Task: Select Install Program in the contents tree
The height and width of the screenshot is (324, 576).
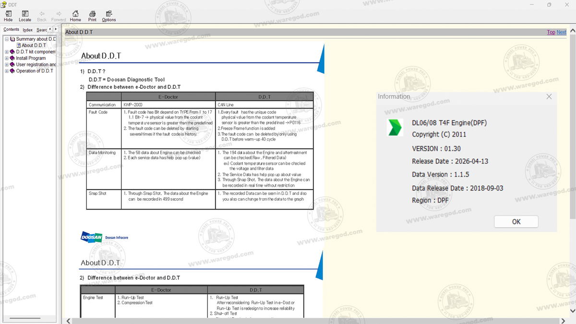Action: click(31, 58)
